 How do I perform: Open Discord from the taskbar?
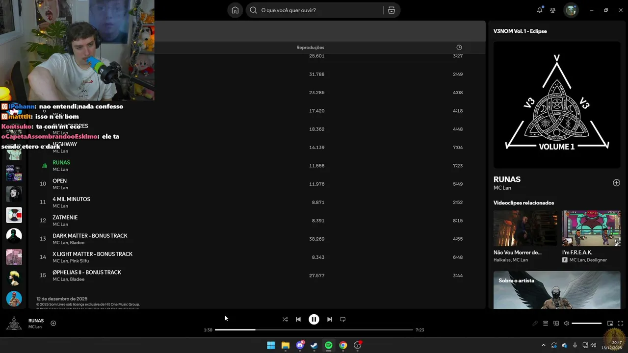click(x=300, y=345)
